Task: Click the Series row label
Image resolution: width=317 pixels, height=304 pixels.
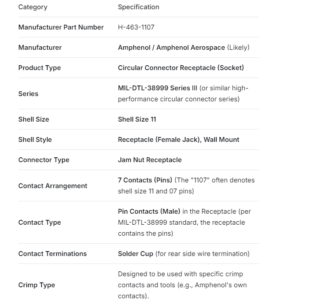Action: pos(28,94)
